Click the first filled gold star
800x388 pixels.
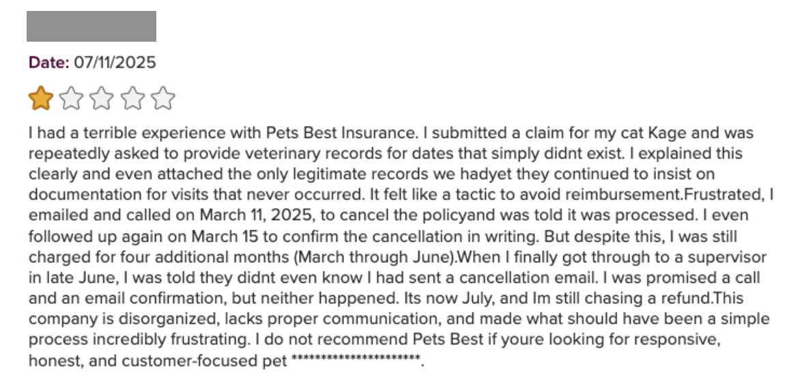41,99
